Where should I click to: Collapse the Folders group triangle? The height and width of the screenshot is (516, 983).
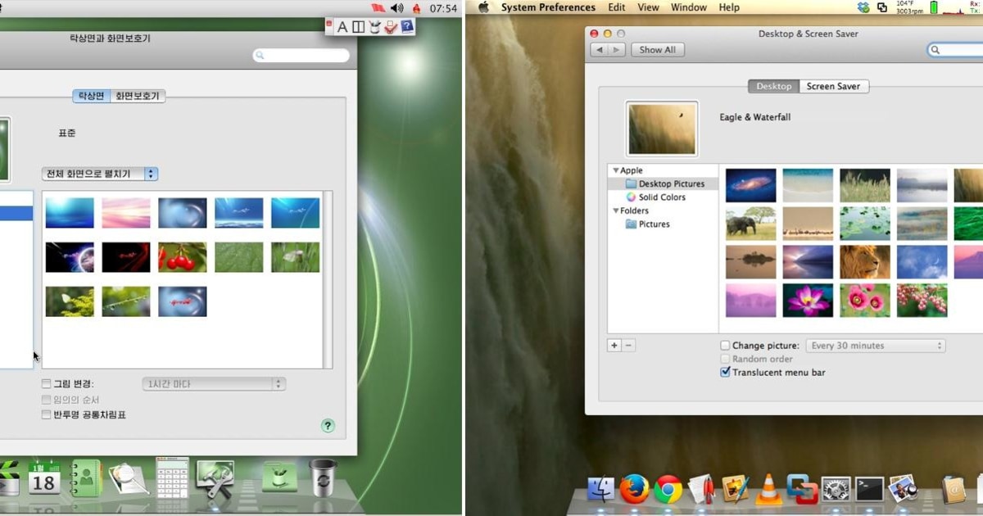[x=615, y=210]
